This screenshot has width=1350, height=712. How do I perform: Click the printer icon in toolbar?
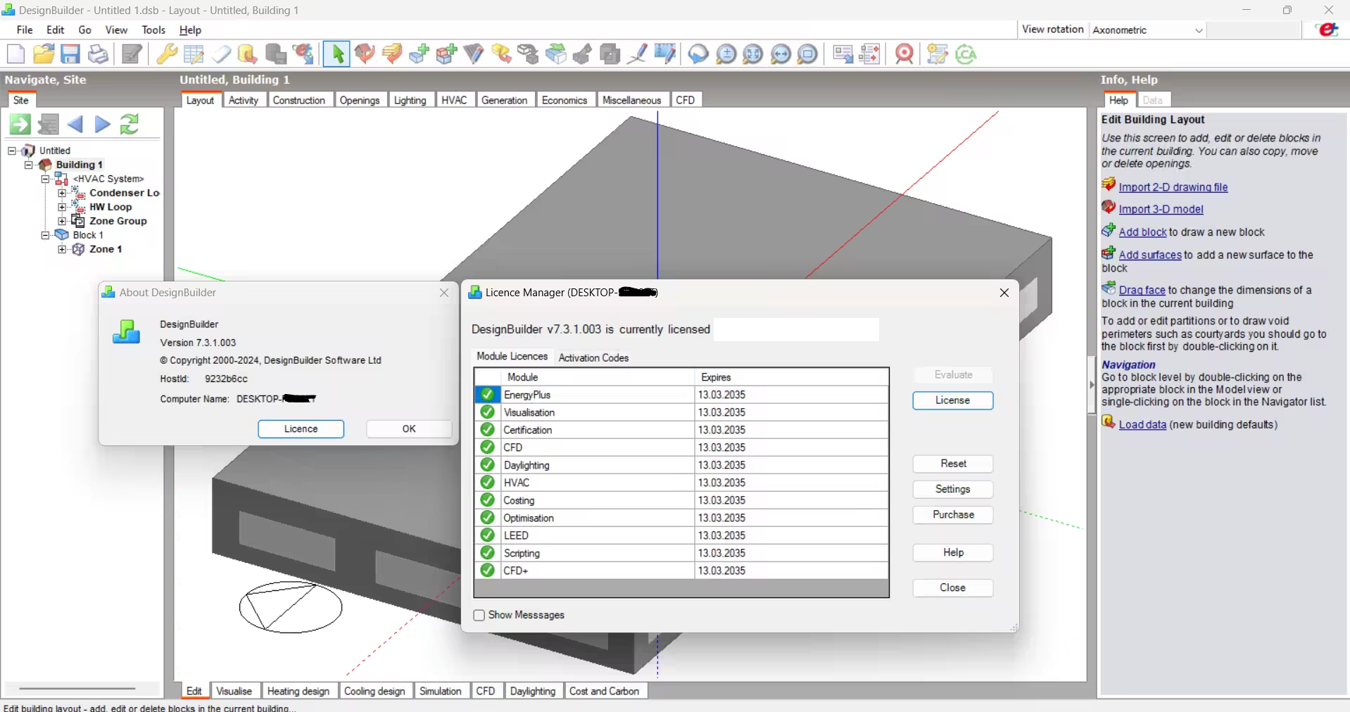[98, 54]
